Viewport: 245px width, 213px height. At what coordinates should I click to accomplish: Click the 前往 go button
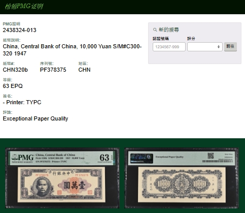(230, 47)
